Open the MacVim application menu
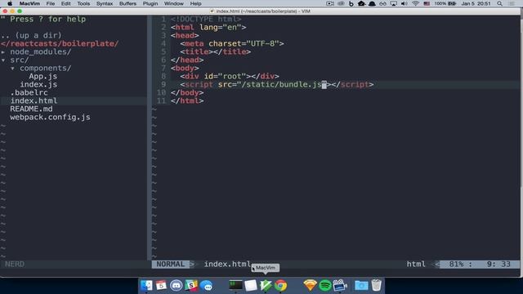This screenshot has width=523, height=294. coord(29,3)
